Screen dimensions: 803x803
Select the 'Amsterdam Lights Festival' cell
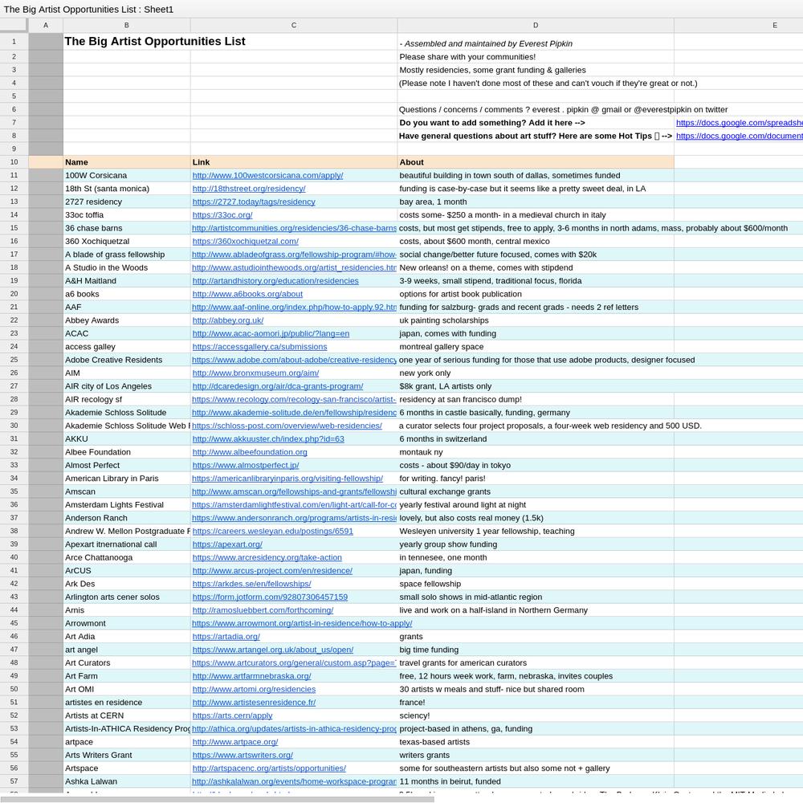pos(127,505)
